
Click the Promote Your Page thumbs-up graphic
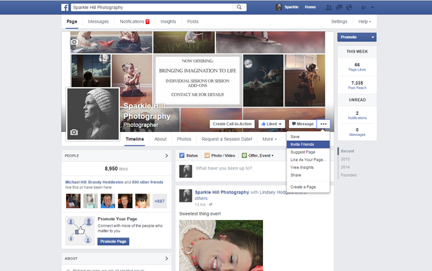pyautogui.click(x=80, y=230)
